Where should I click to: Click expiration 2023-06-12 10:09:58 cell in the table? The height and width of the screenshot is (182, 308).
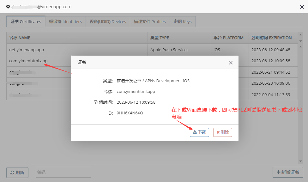click(x=273, y=61)
